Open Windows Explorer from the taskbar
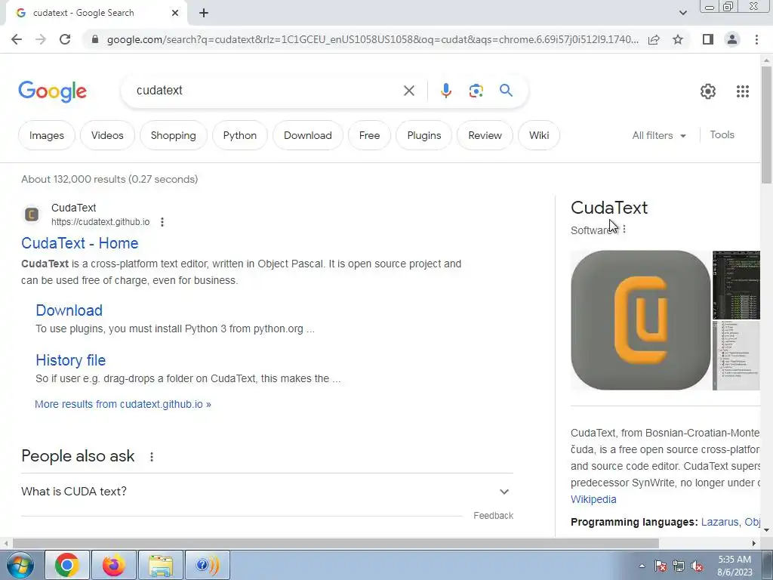The width and height of the screenshot is (773, 580). pyautogui.click(x=161, y=565)
